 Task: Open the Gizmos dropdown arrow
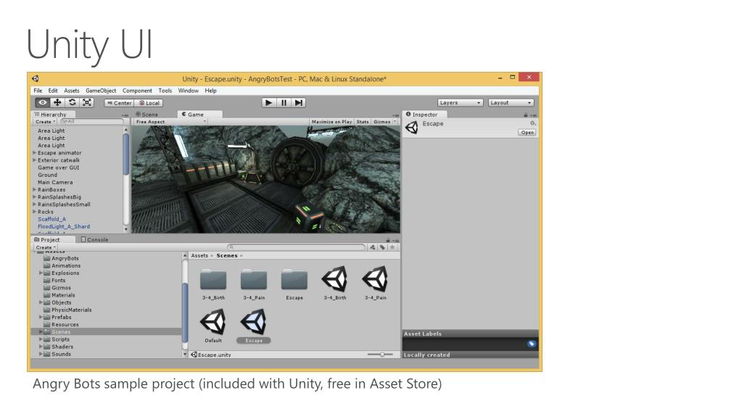click(395, 122)
